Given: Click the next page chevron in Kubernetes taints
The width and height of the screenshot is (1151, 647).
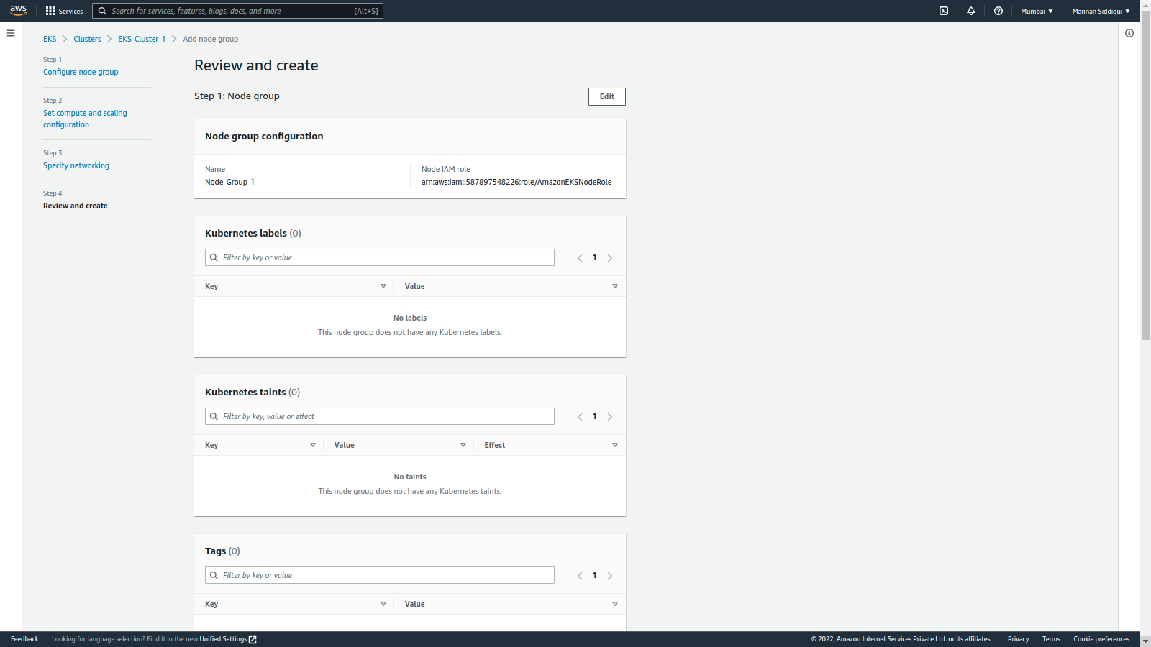Looking at the screenshot, I should (610, 416).
